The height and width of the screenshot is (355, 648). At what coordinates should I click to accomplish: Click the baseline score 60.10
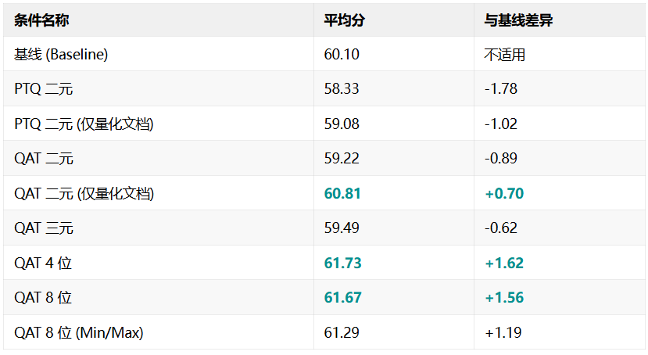click(342, 54)
